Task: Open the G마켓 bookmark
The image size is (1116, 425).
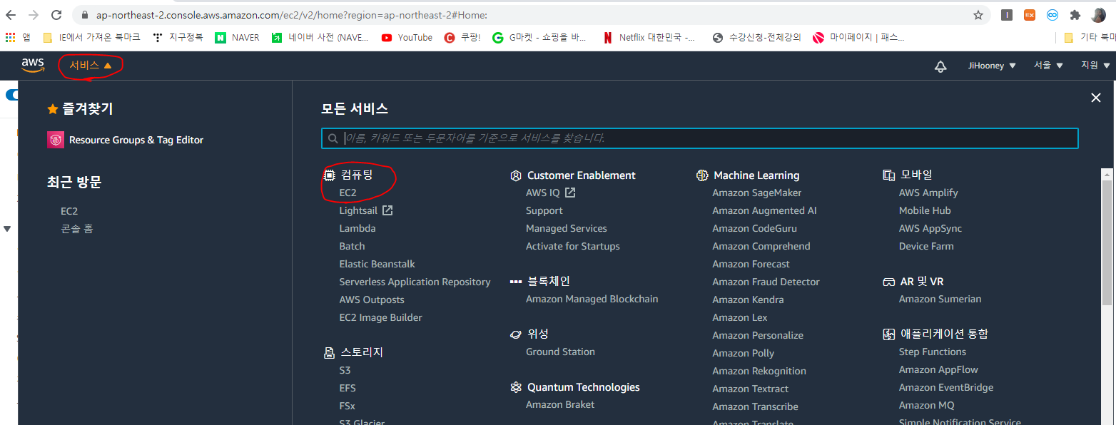Action: pos(539,38)
